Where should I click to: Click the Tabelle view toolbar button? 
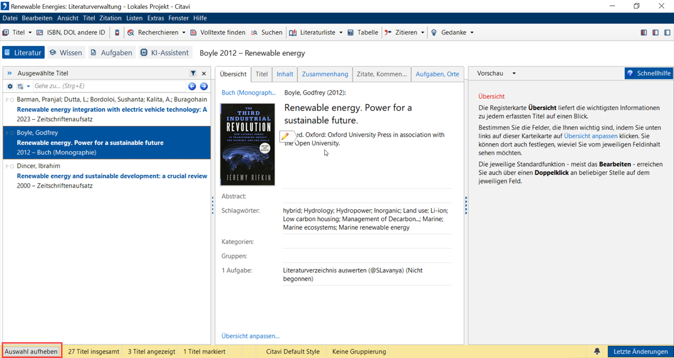tap(362, 33)
